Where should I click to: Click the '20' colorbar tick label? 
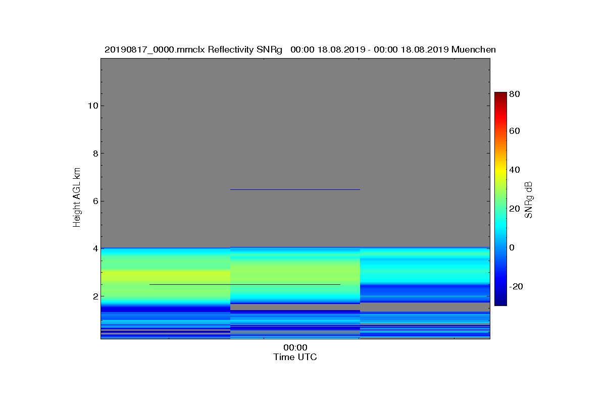515,209
